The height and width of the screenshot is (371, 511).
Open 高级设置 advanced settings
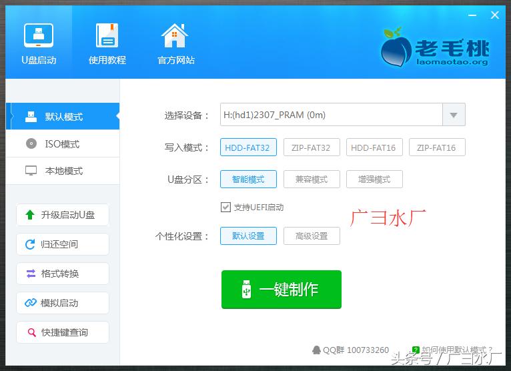click(x=312, y=236)
